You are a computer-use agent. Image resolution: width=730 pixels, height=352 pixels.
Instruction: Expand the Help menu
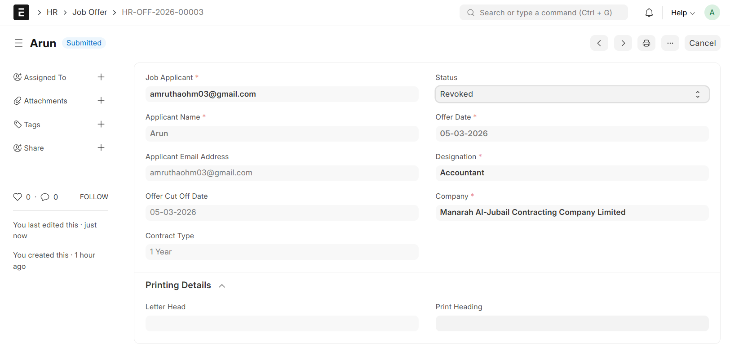(x=682, y=13)
